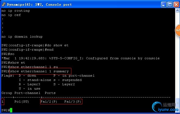
Task: Click the PuTTY icon in title bar
Action: coord(4,4)
